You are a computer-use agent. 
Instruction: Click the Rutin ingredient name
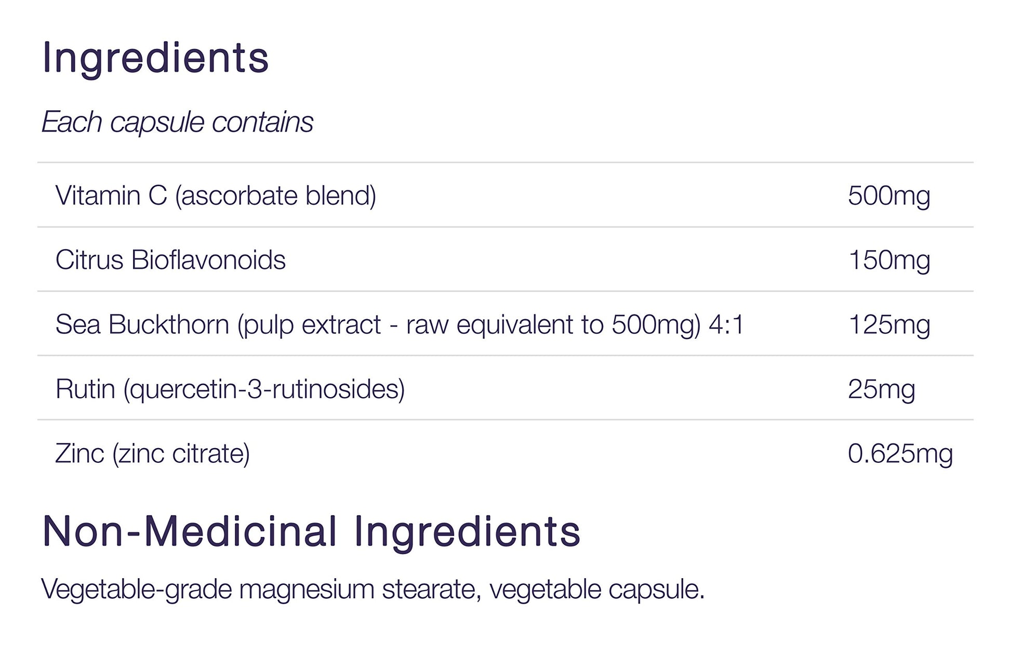coord(85,389)
